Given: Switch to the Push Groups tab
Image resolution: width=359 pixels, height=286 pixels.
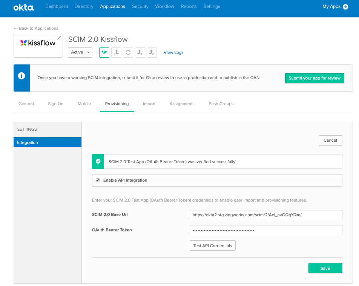Looking at the screenshot, I should click(x=221, y=104).
